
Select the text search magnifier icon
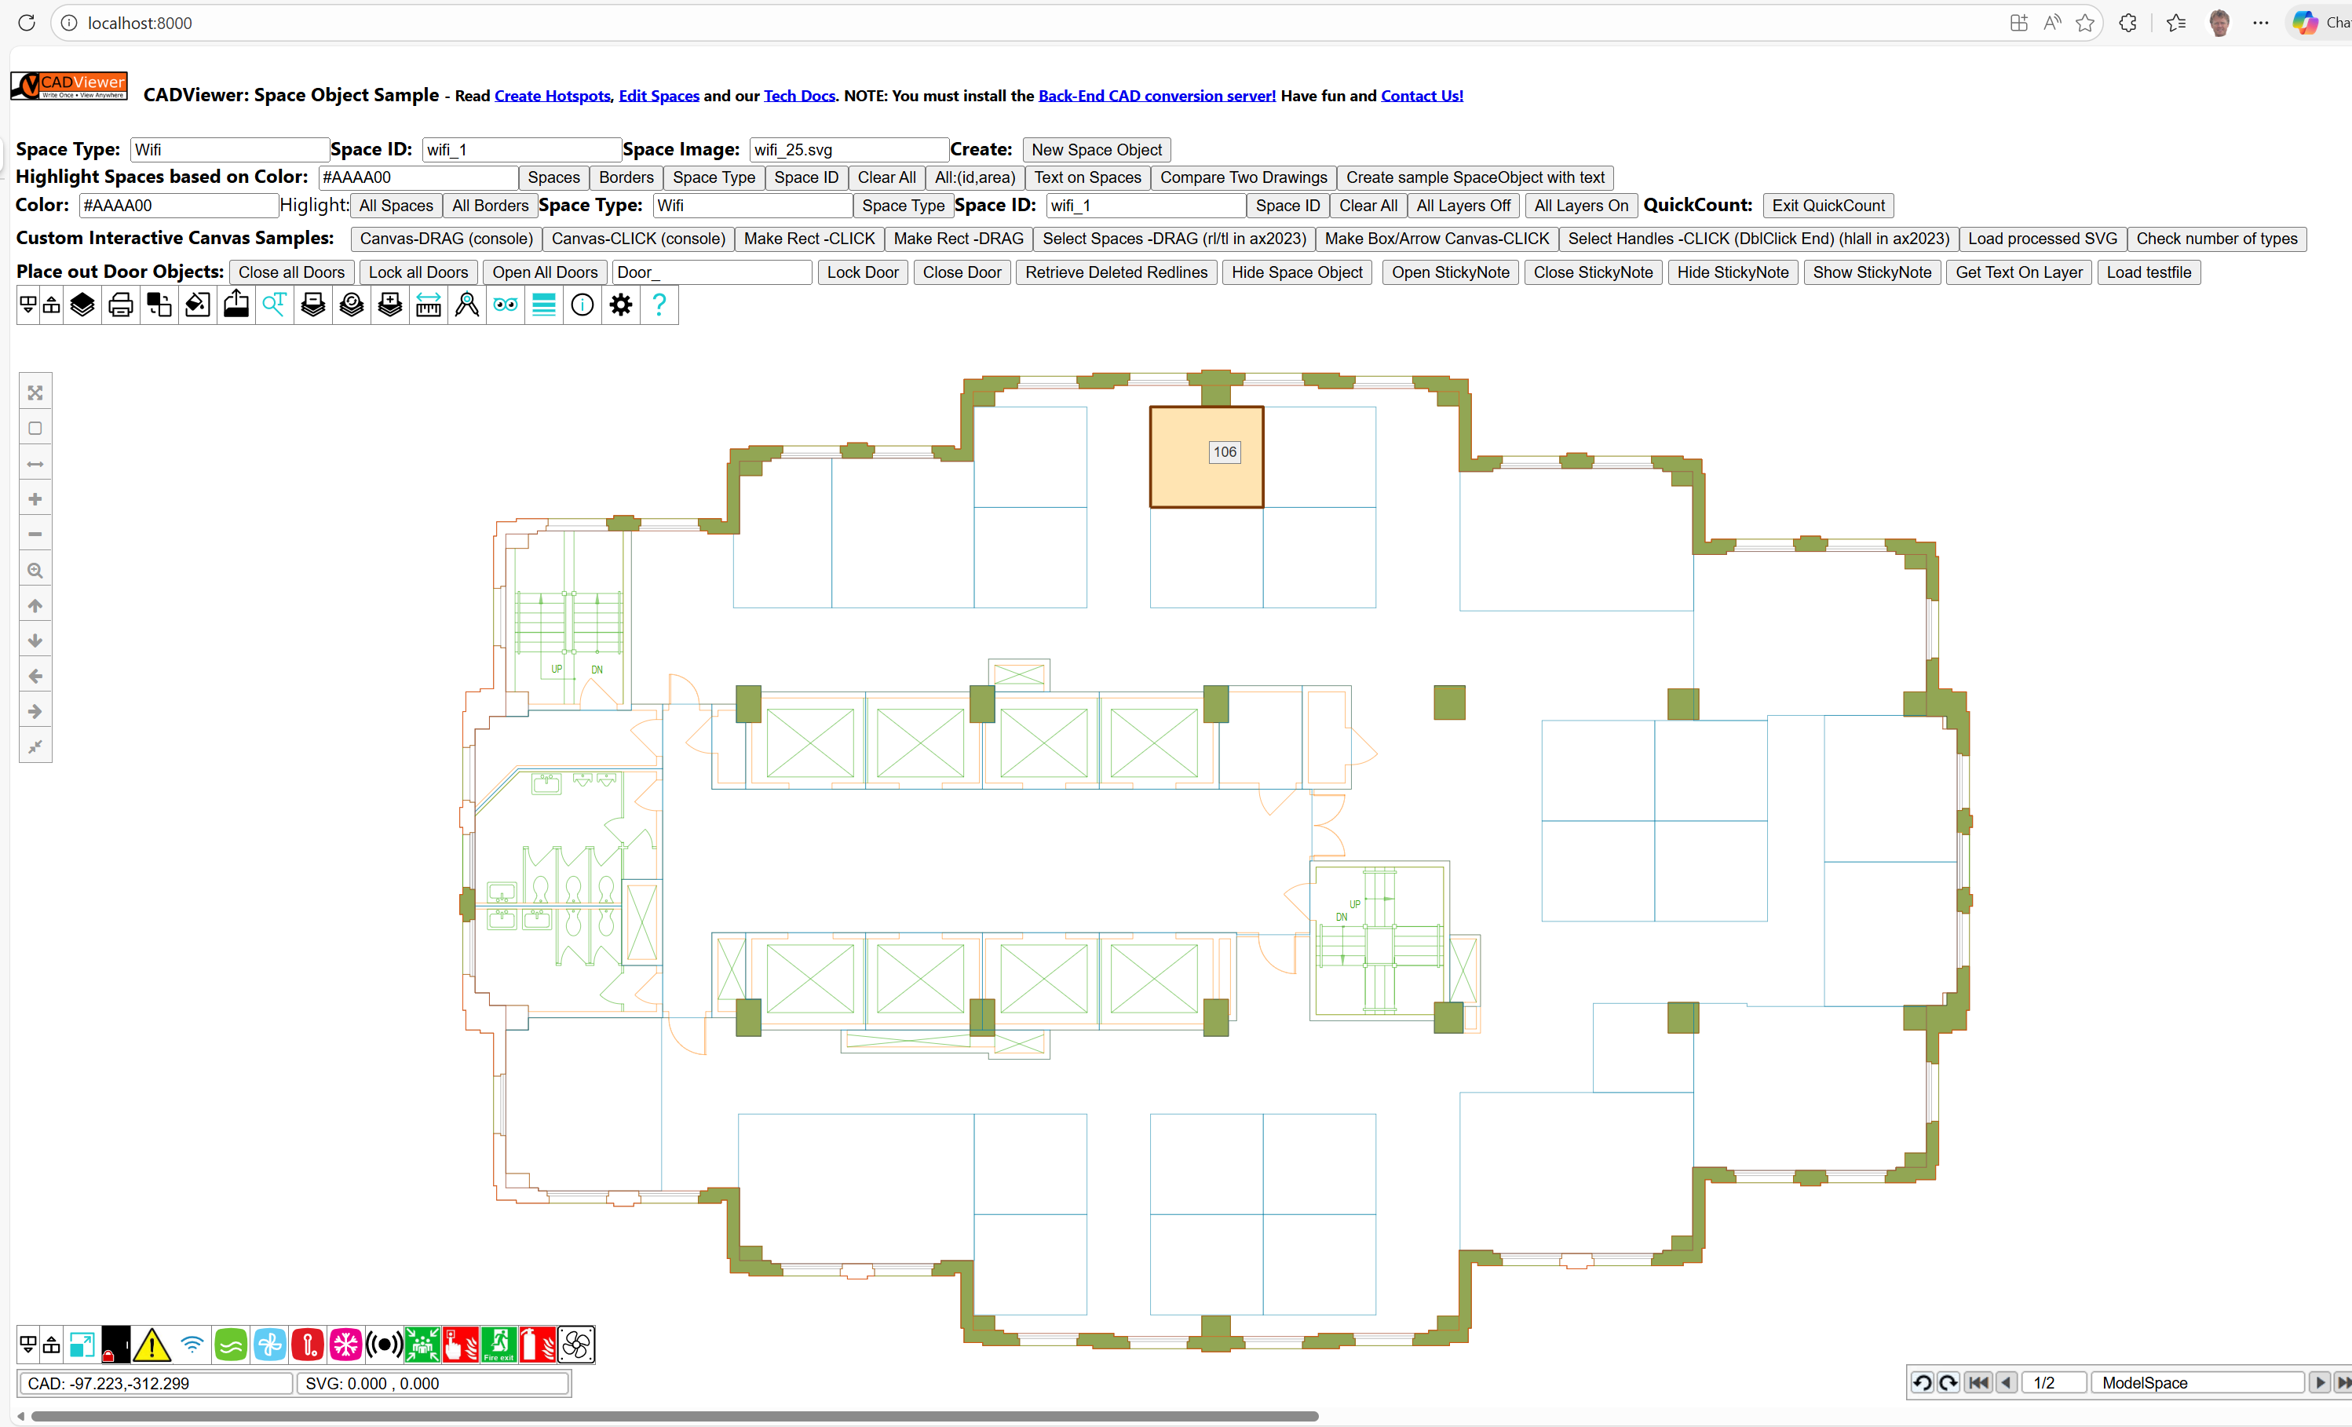tap(274, 305)
